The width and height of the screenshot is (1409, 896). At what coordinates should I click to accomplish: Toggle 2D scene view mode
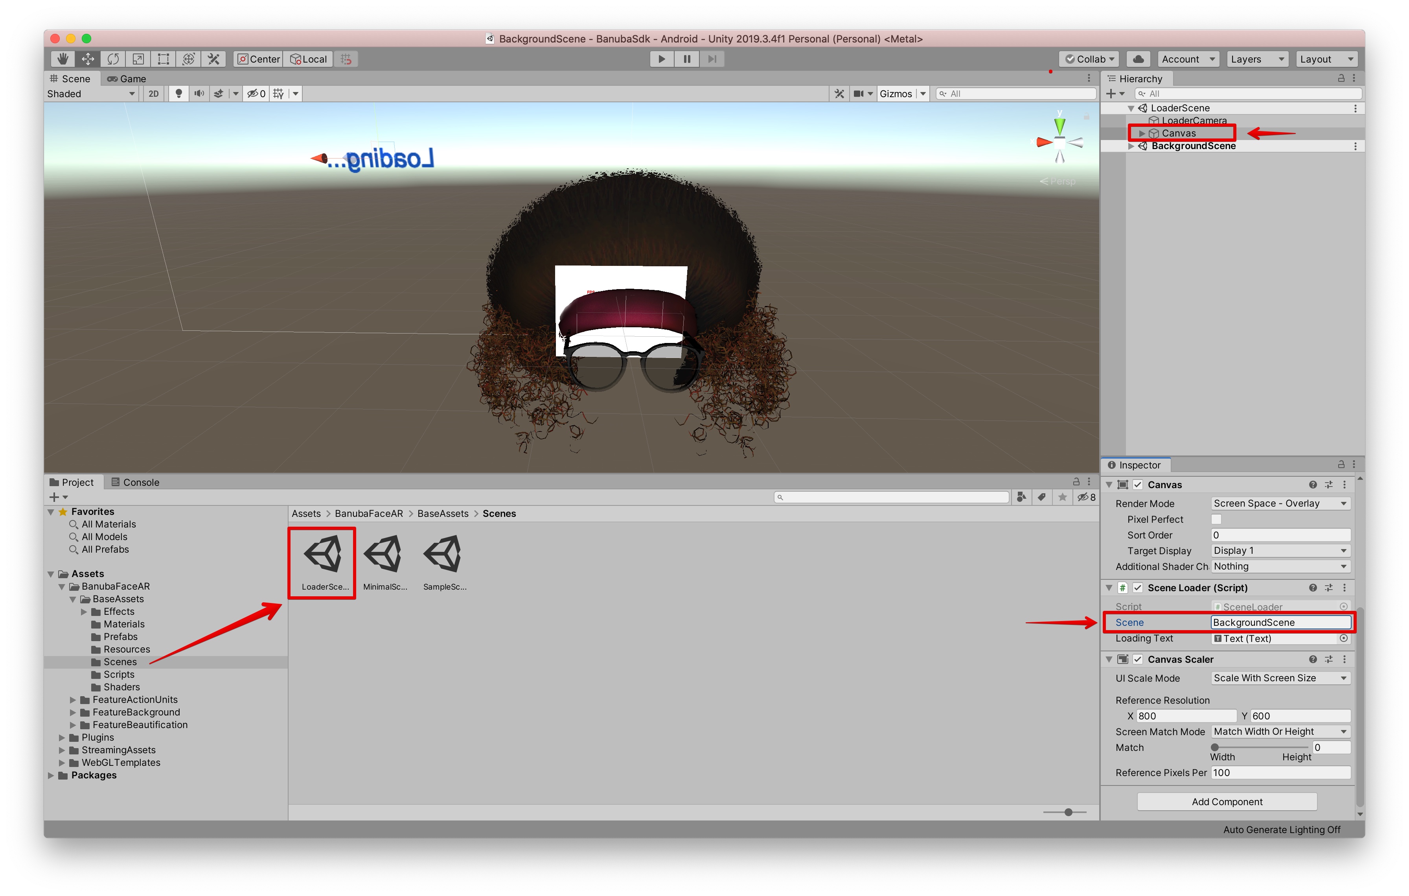pyautogui.click(x=153, y=94)
